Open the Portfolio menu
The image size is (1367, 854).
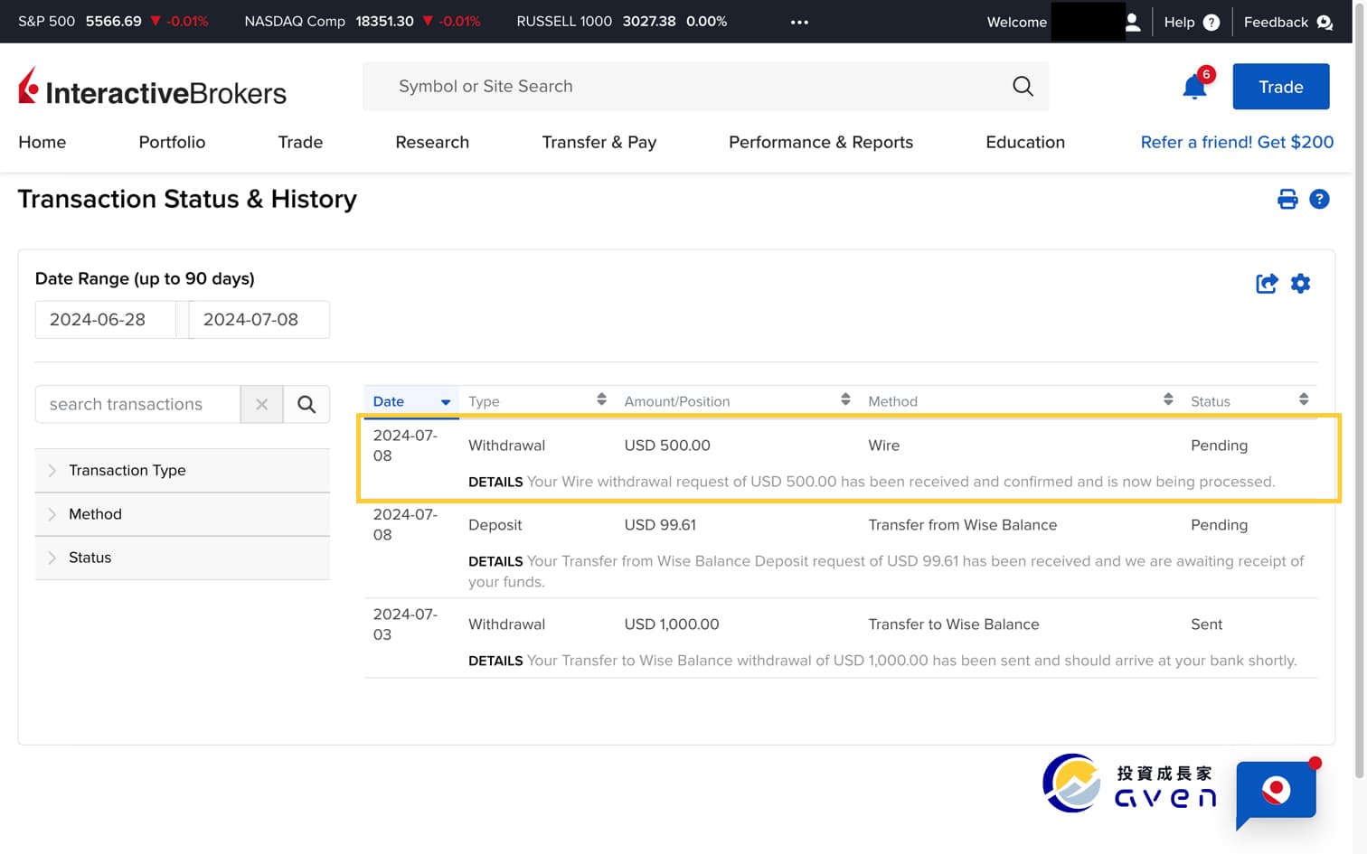point(172,142)
